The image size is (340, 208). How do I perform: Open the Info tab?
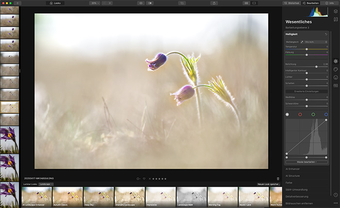330,3
